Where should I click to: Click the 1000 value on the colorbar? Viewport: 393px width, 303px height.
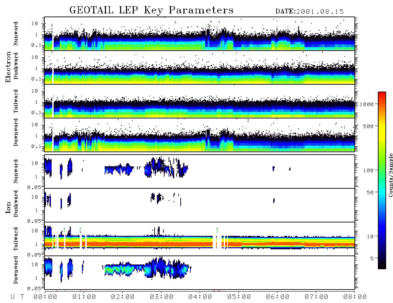coord(367,104)
